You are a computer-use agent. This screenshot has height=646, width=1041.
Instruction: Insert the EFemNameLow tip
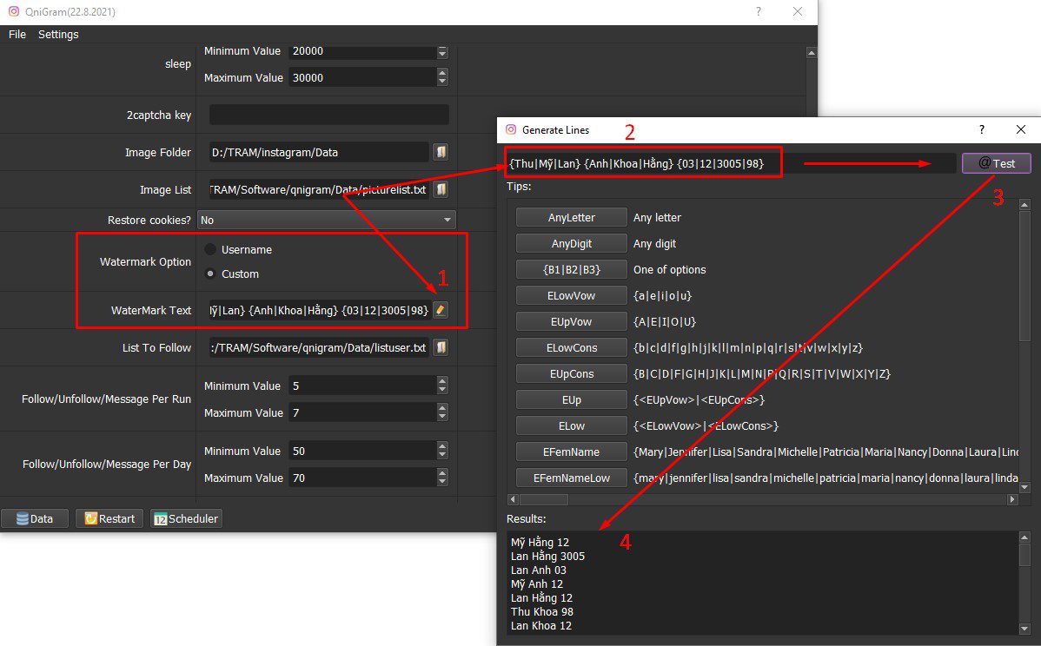pyautogui.click(x=571, y=478)
